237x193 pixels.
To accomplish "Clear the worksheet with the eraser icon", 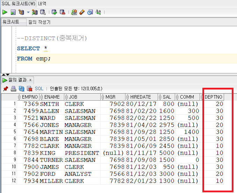I will pos(82,12).
